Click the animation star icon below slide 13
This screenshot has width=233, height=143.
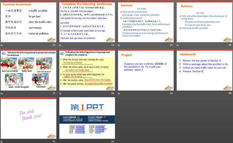2,45
